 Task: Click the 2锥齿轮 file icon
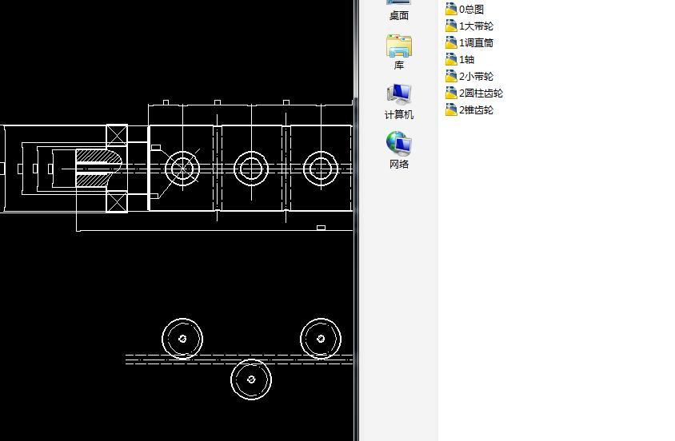(x=451, y=109)
